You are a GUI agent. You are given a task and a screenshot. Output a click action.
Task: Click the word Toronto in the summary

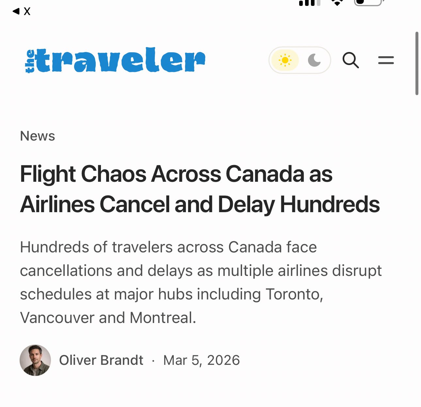click(294, 294)
